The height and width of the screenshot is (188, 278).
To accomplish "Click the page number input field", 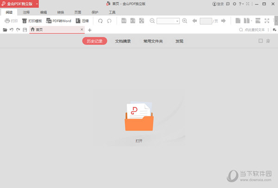I will coord(206,21).
